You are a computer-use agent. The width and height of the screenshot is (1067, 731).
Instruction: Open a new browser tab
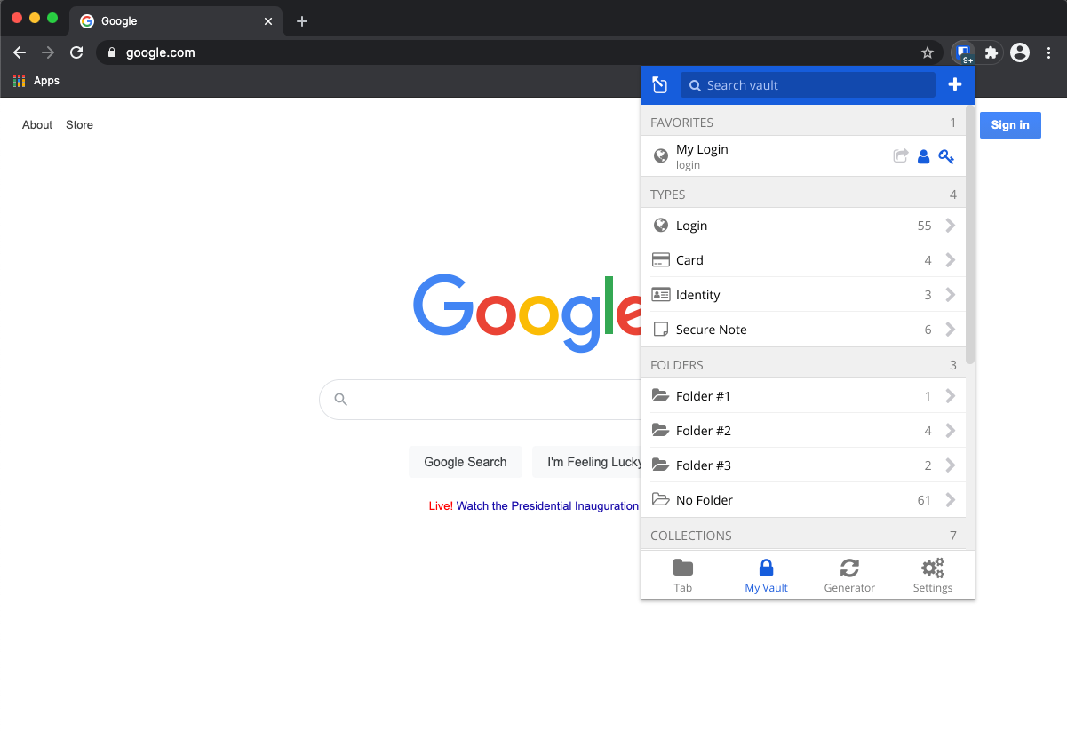(302, 21)
